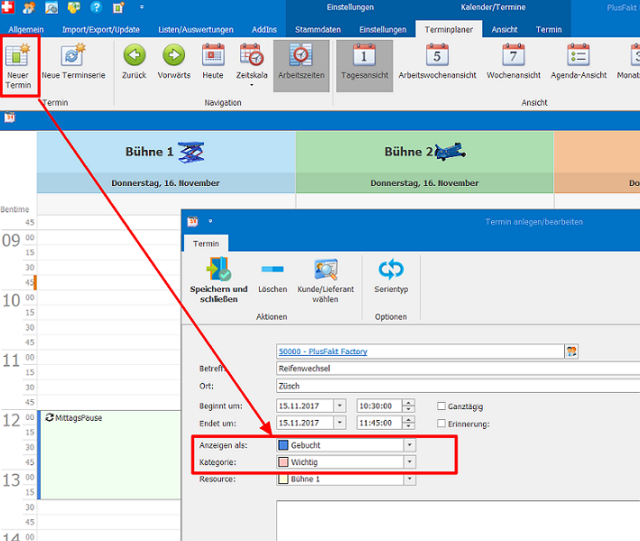Open the Ansicht ribbon tab

505,30
